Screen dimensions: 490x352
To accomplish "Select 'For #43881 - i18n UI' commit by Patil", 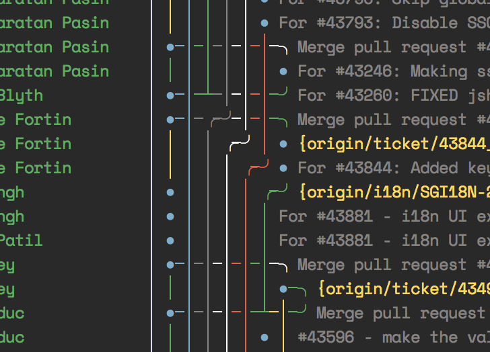I will tap(384, 240).
